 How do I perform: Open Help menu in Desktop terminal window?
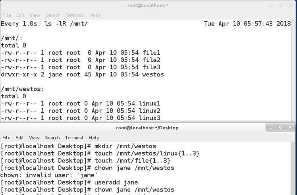(94, 138)
